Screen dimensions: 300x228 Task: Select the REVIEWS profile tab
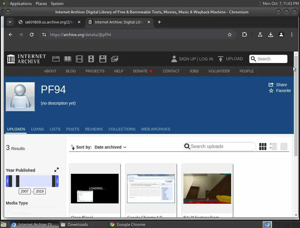[x=94, y=129]
